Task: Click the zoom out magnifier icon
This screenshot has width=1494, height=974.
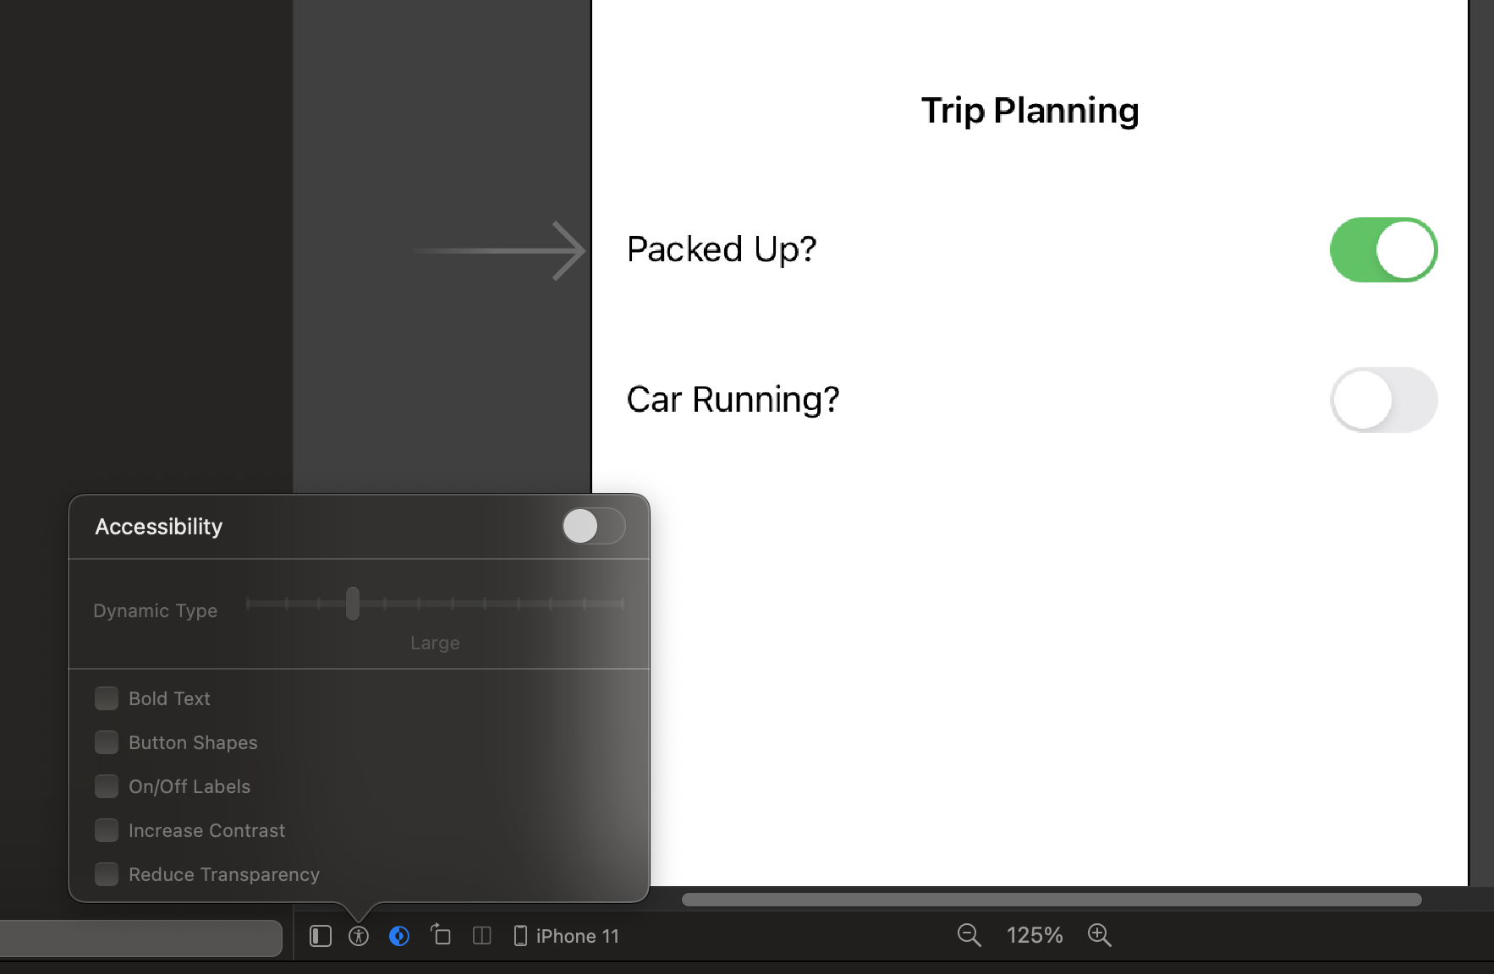Action: [969, 935]
